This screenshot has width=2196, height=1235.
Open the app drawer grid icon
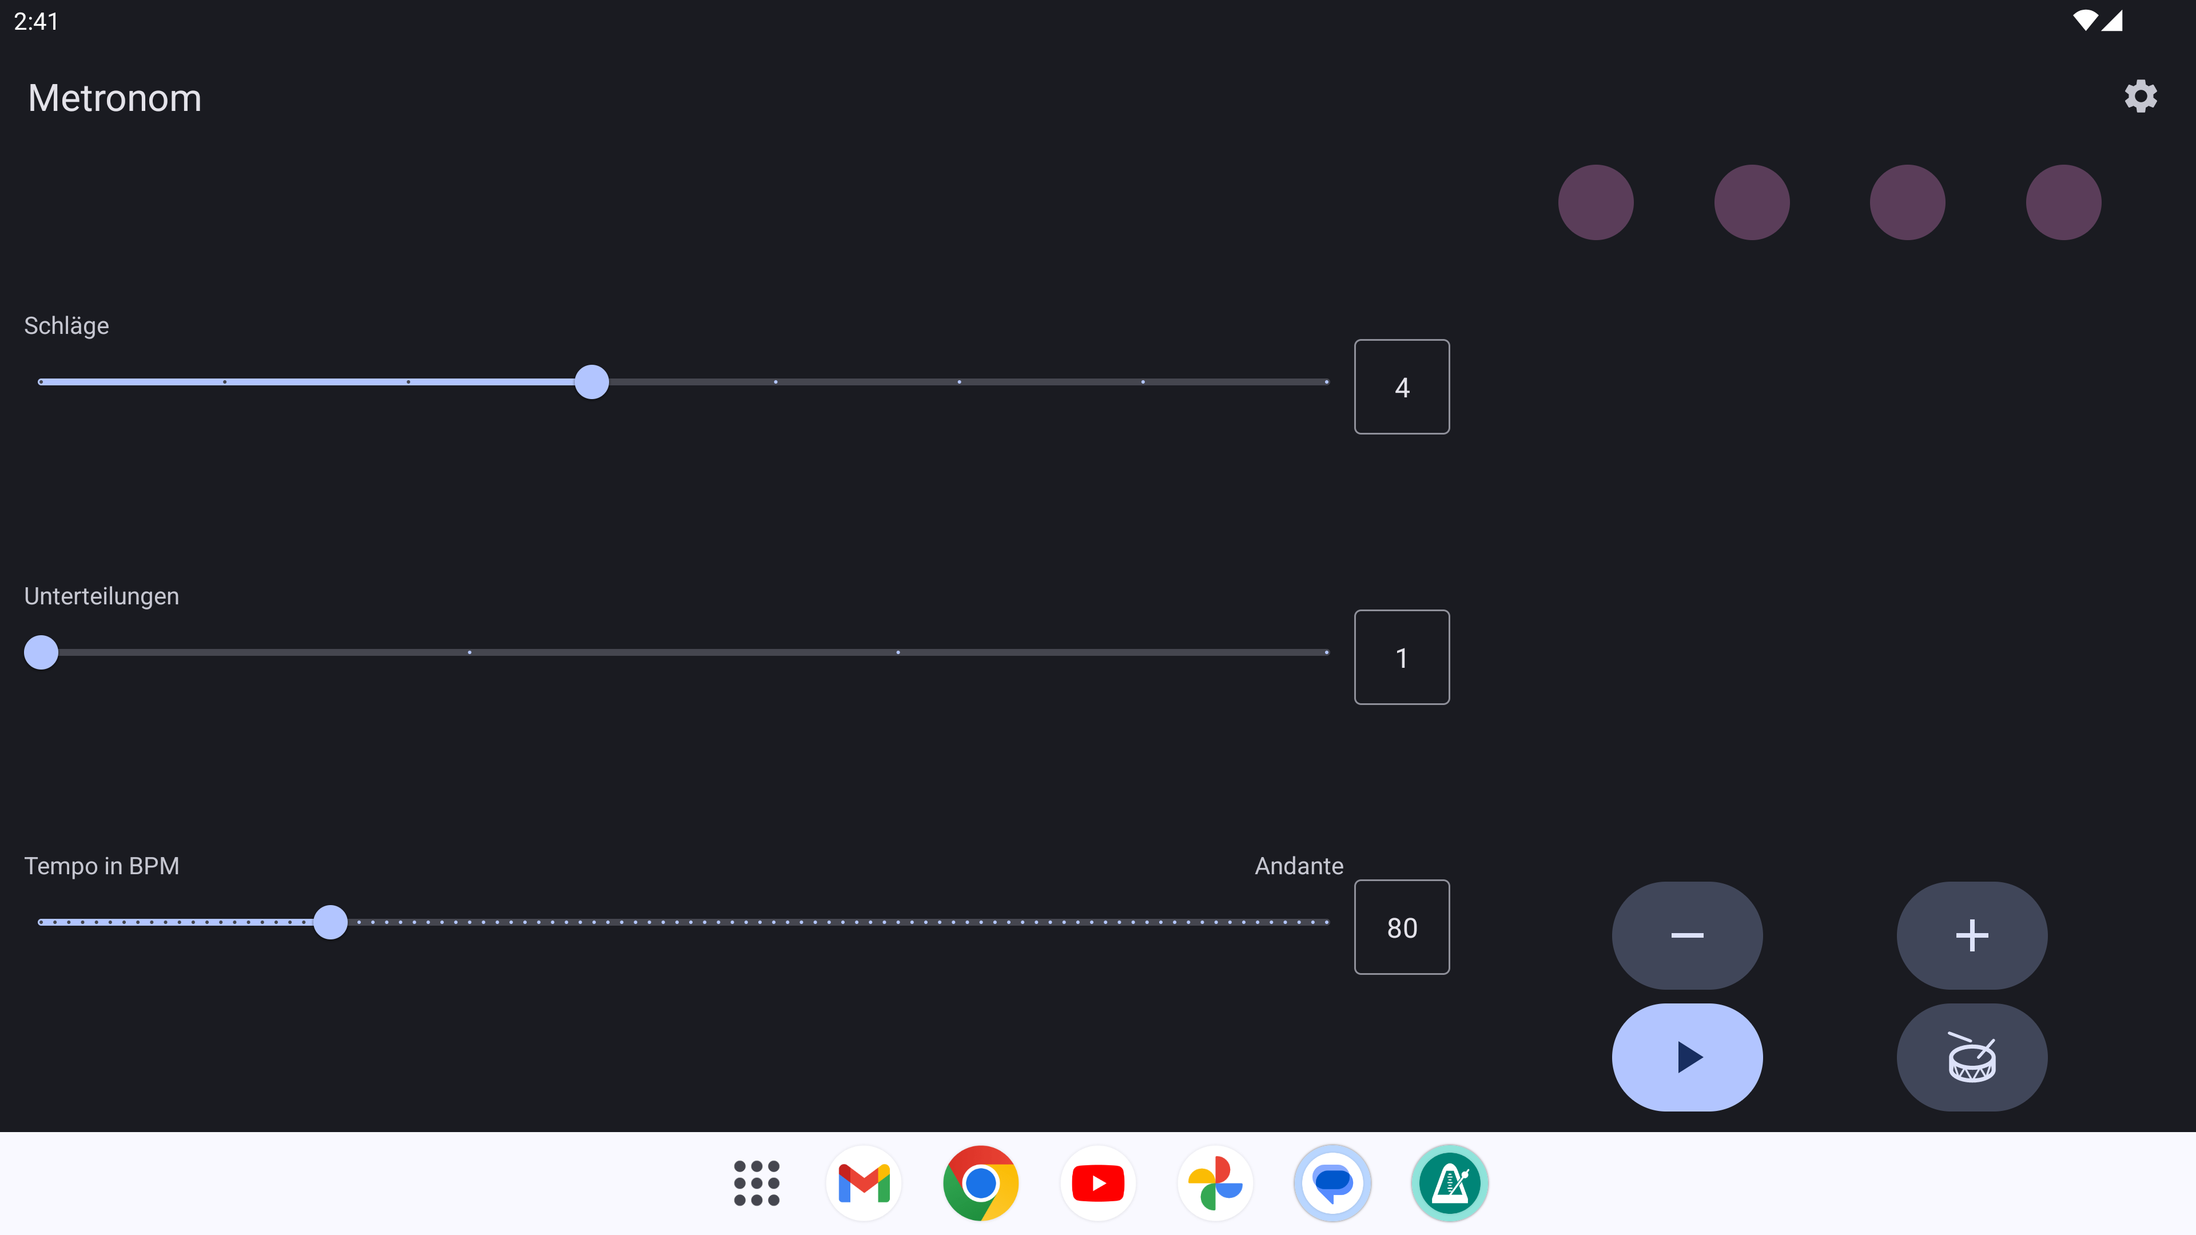click(x=756, y=1183)
